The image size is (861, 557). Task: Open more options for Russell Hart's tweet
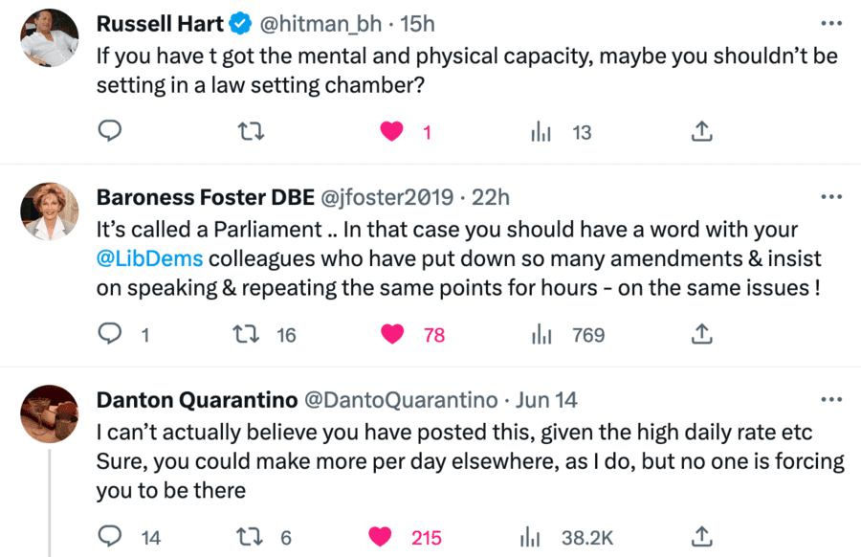pos(830,21)
